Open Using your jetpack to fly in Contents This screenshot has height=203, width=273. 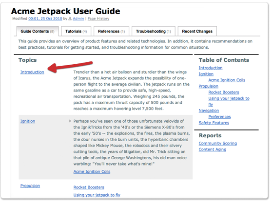click(229, 101)
